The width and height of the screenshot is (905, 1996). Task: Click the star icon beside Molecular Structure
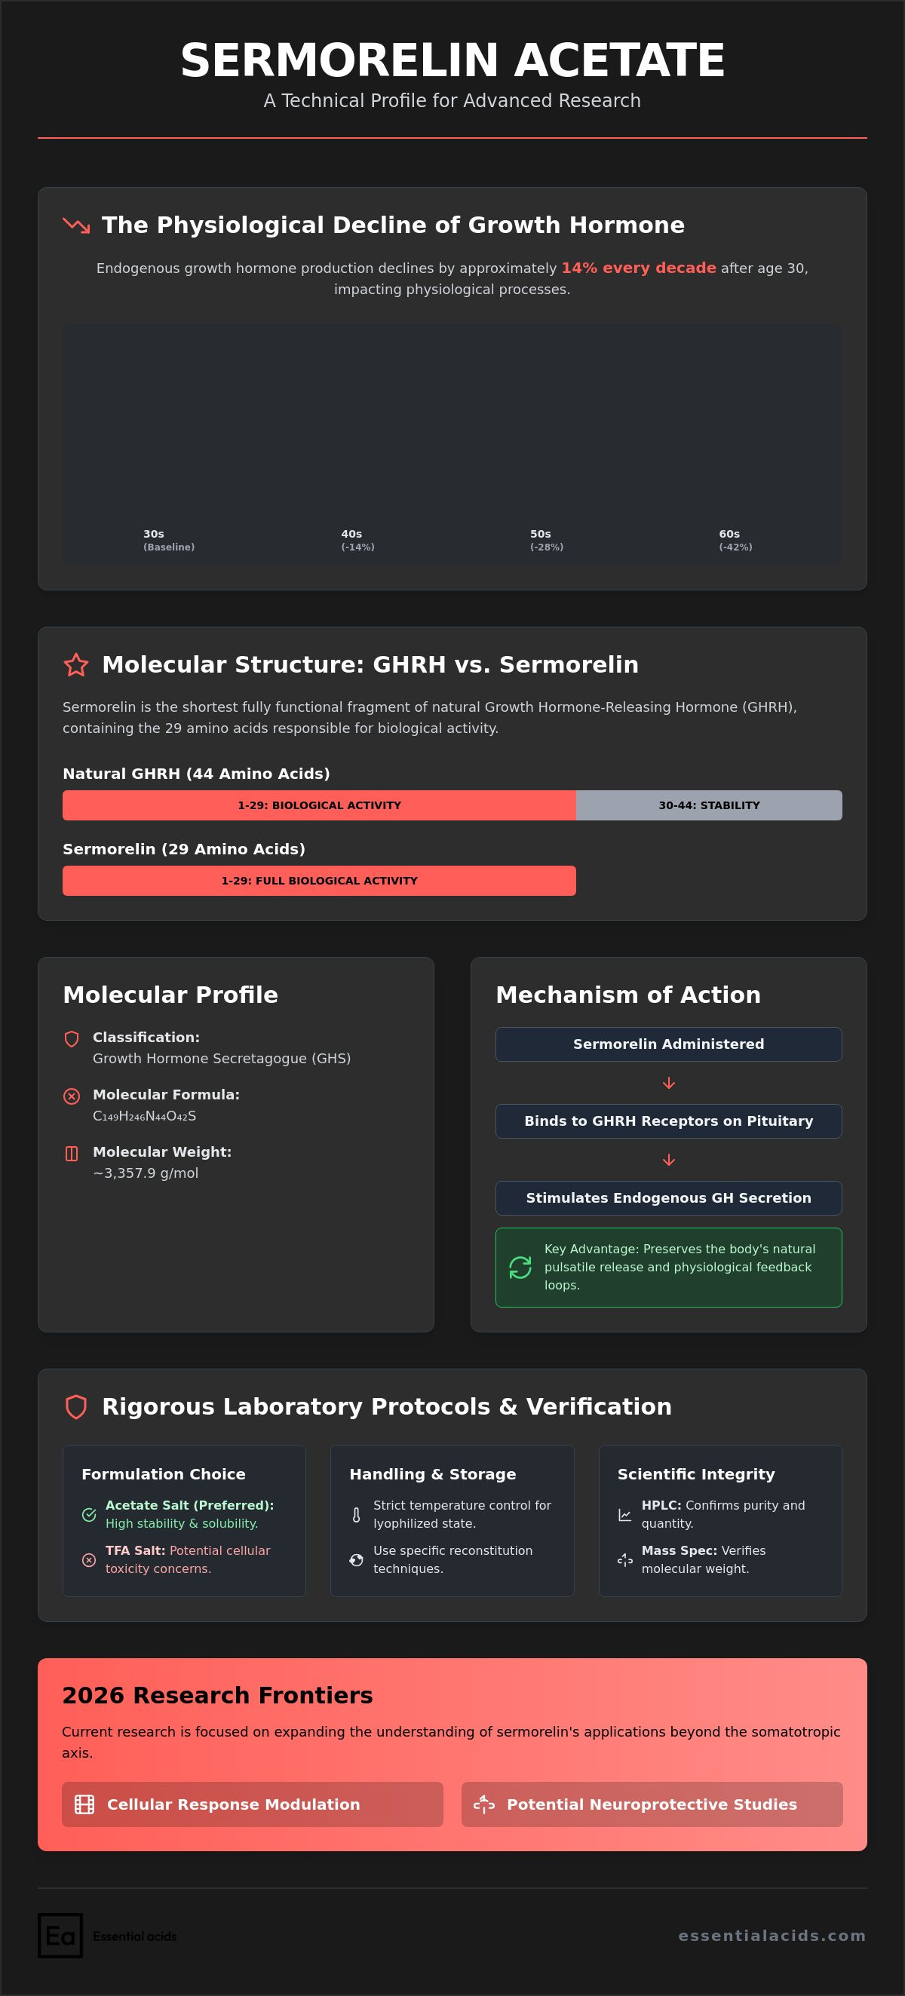[x=76, y=665]
